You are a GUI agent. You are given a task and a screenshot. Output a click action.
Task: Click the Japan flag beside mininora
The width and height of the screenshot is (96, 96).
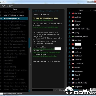[x=73, y=52]
